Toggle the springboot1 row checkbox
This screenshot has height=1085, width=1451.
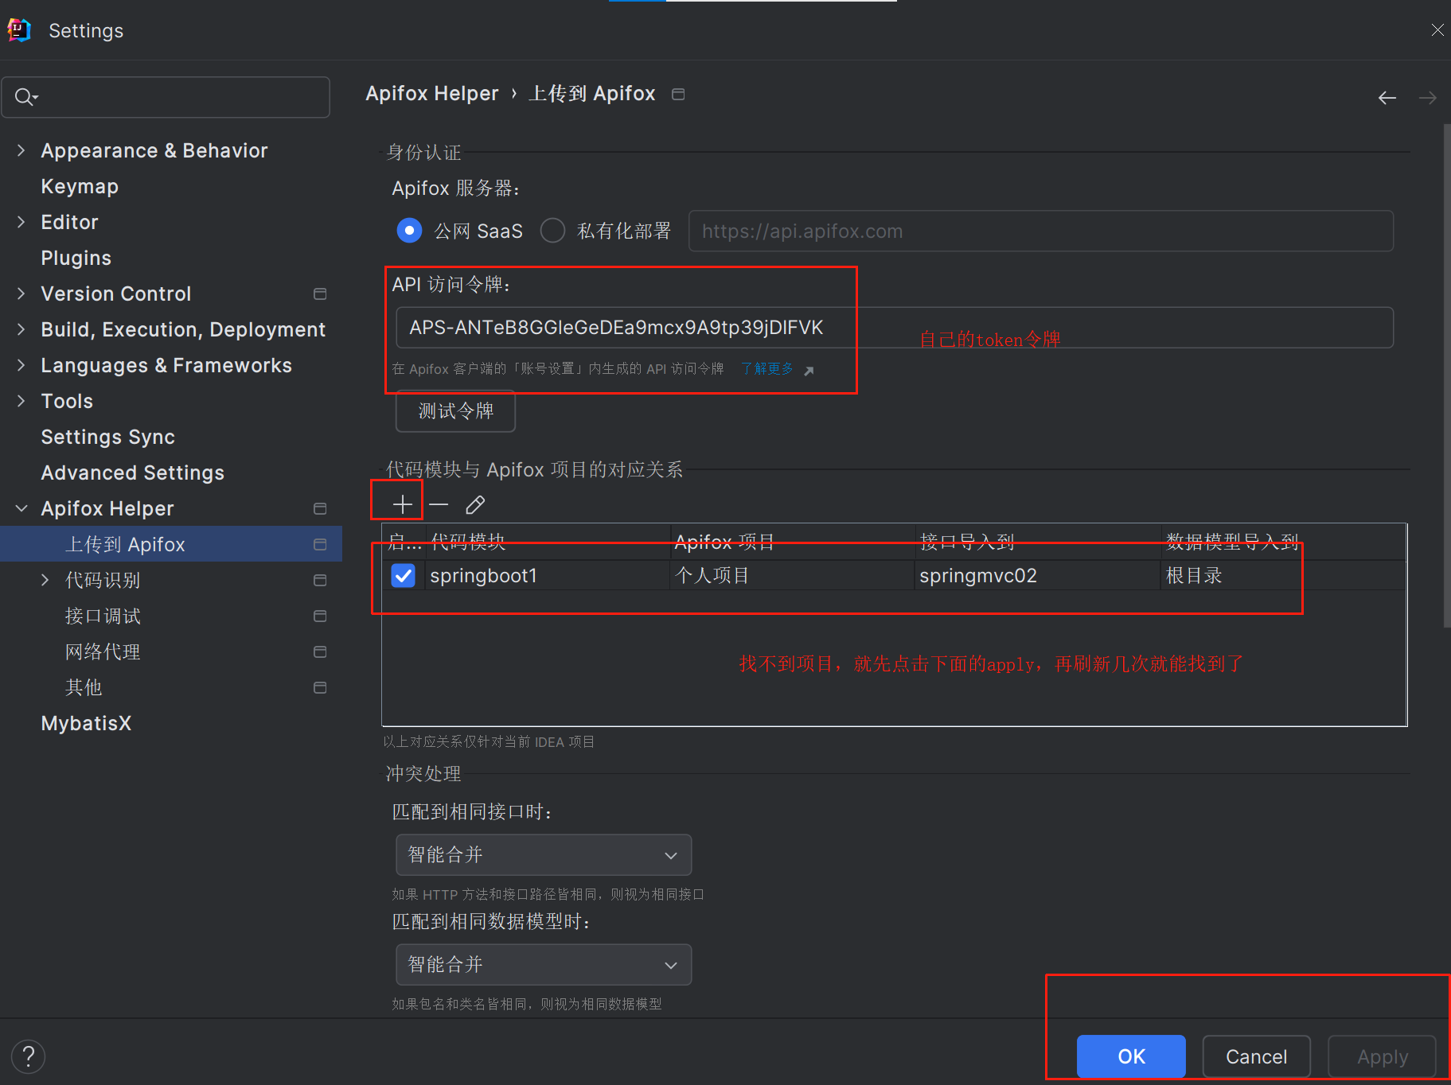coord(404,575)
